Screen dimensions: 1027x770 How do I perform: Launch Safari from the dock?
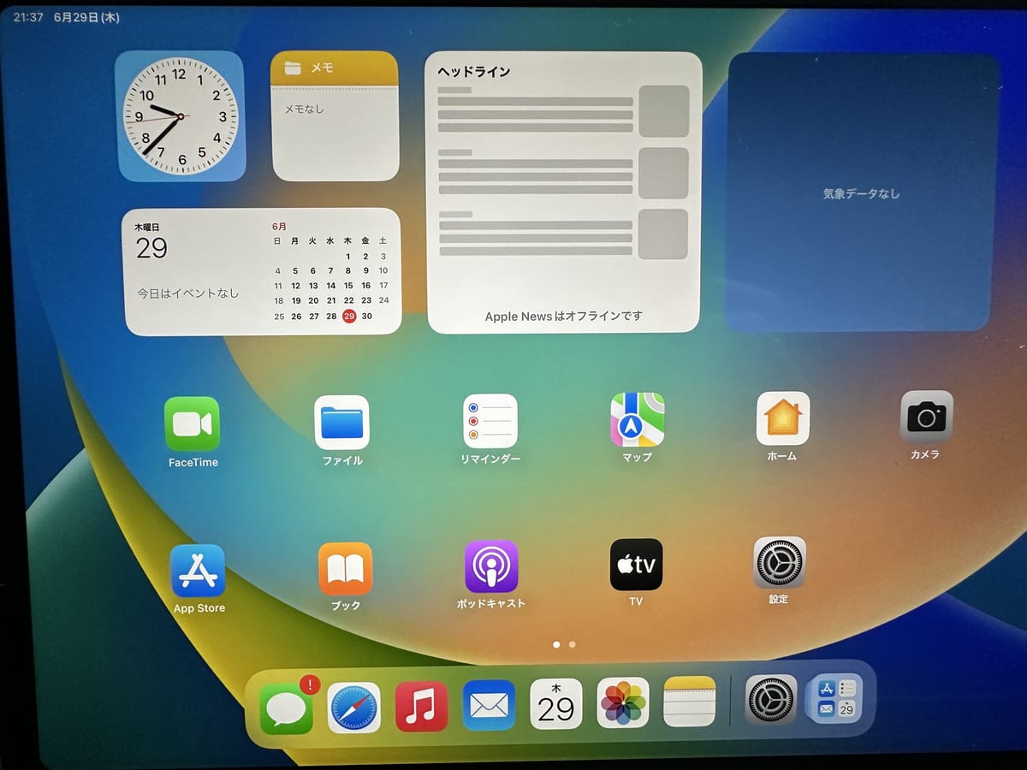353,708
